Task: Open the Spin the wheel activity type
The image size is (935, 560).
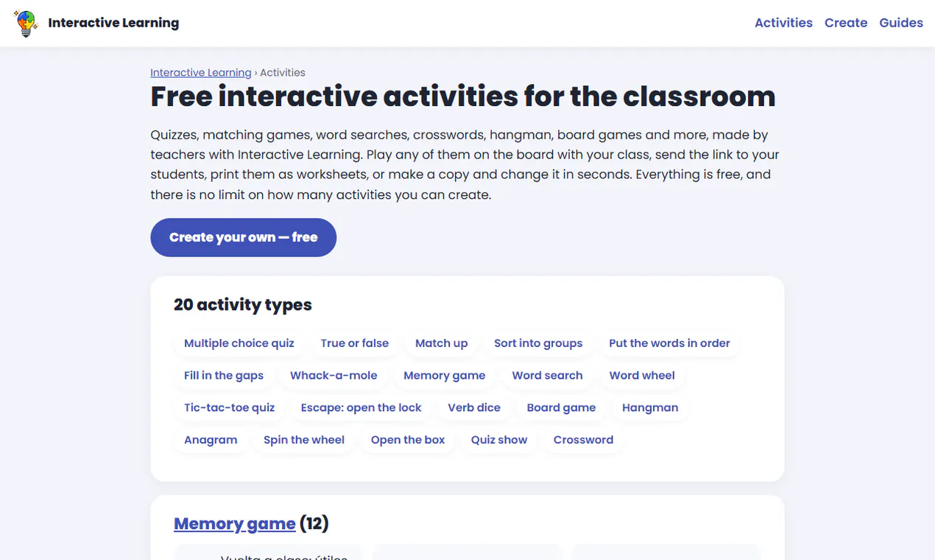Action: [x=304, y=440]
